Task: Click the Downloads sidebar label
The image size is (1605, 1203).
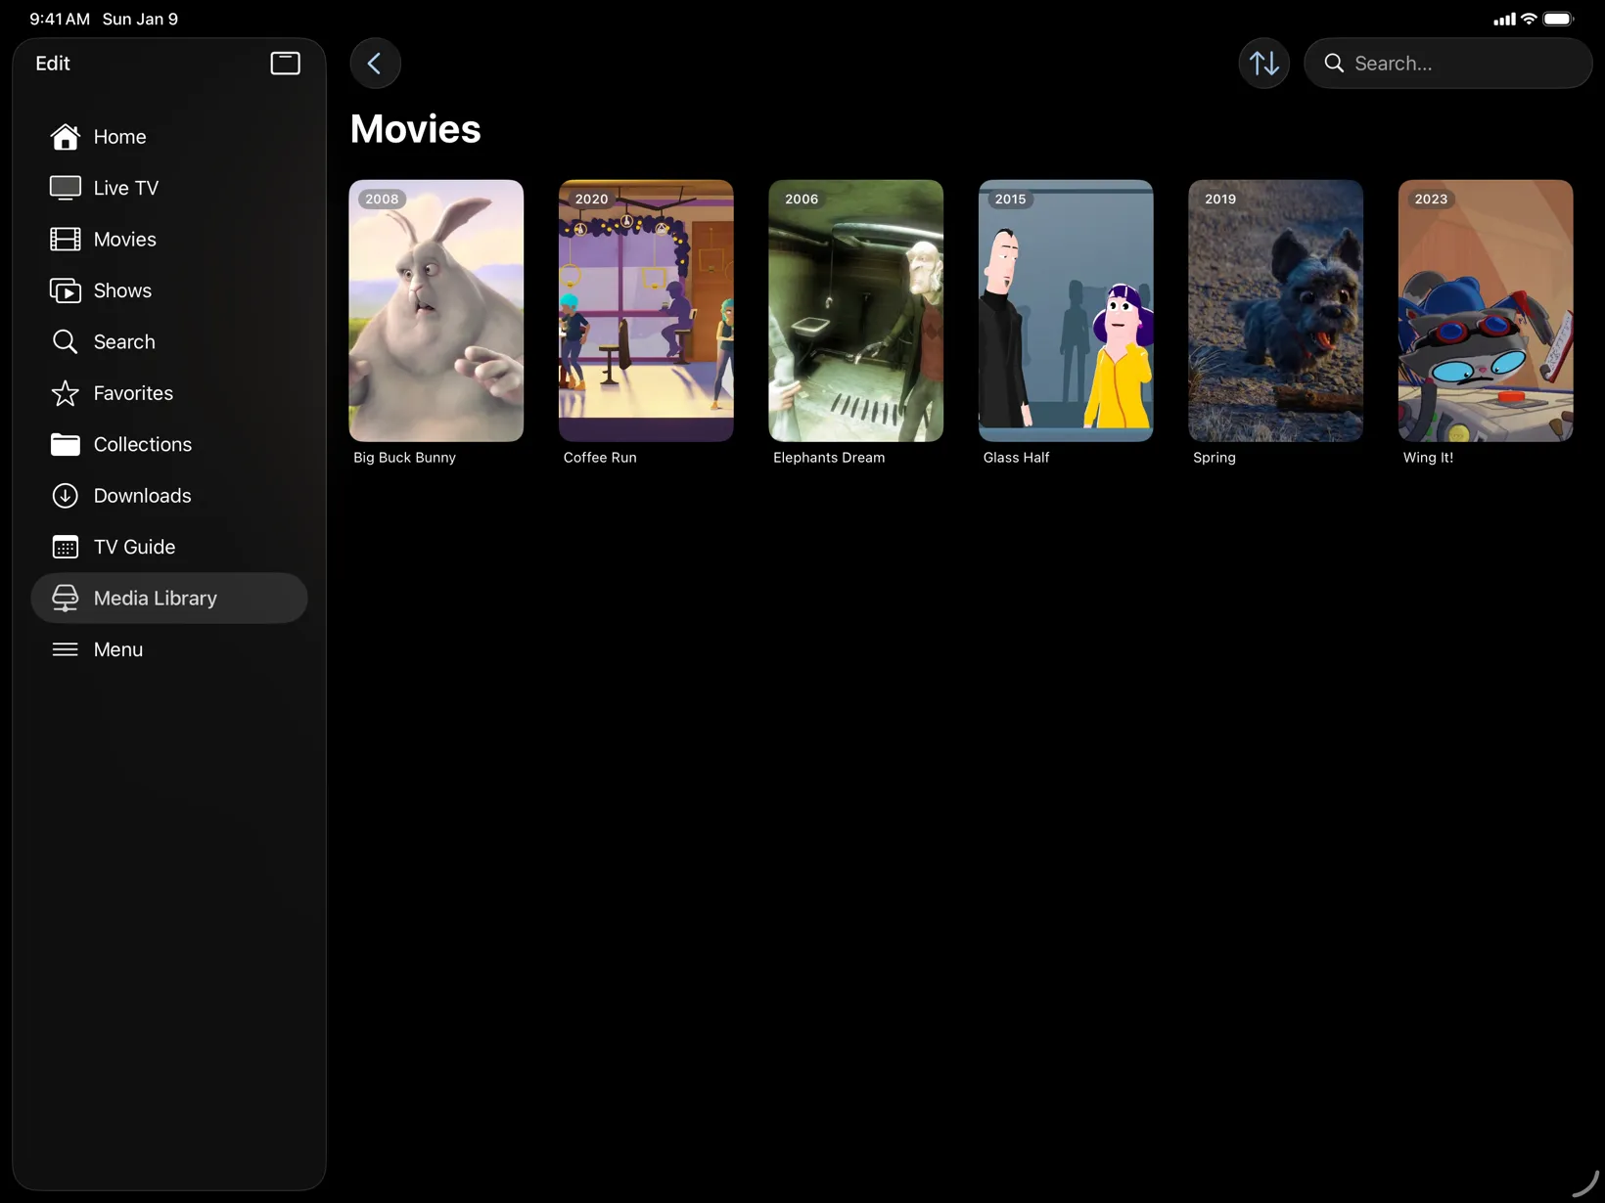Action: click(143, 496)
